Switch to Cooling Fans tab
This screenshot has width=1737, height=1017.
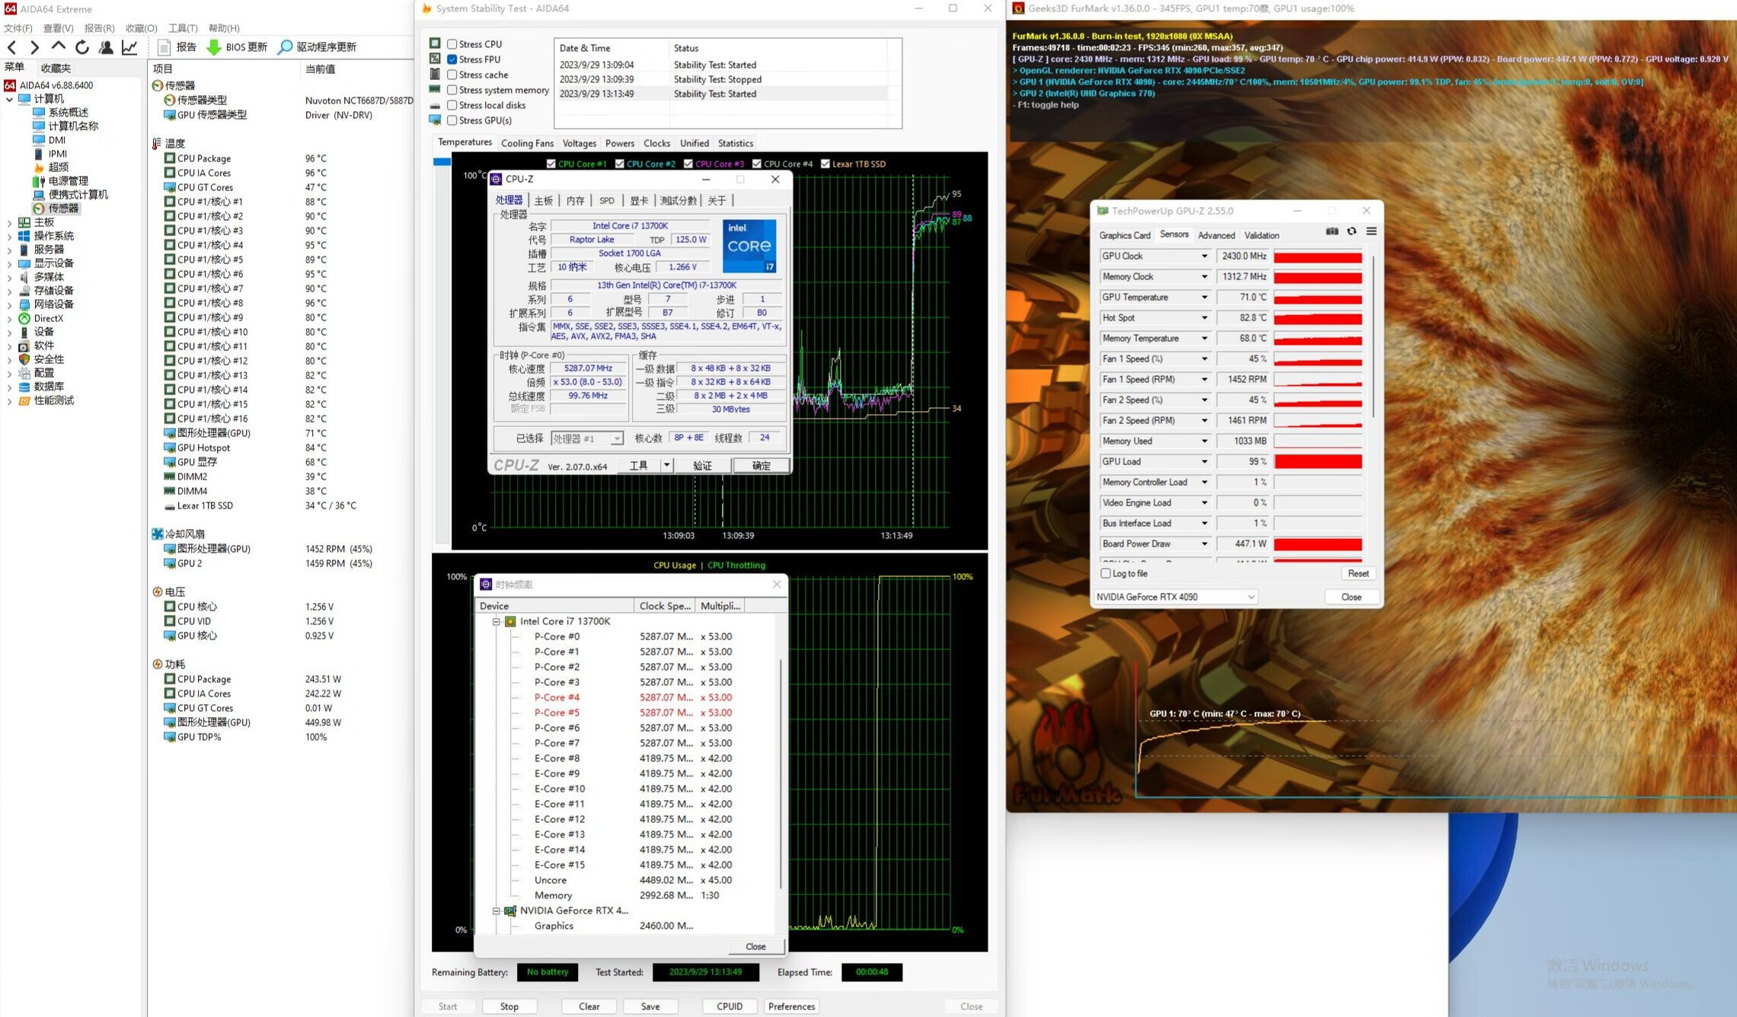tap(527, 143)
